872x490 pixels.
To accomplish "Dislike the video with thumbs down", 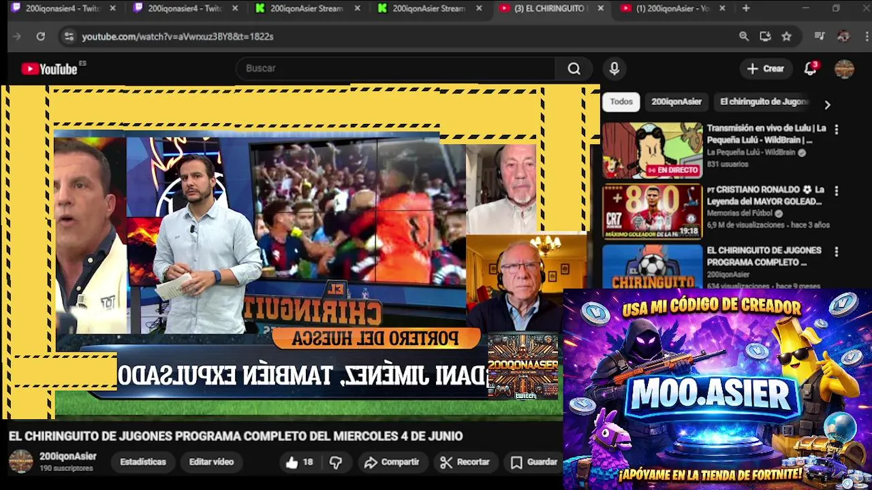I will pyautogui.click(x=336, y=462).
